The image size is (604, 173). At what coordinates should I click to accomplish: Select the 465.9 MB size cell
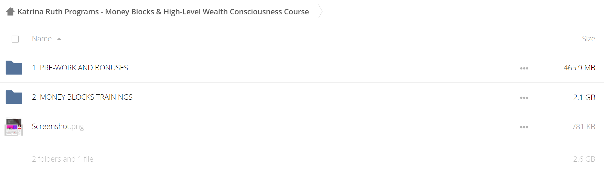pyautogui.click(x=579, y=68)
